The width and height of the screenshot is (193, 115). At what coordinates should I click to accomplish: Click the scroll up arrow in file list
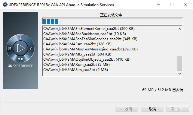(x=179, y=29)
